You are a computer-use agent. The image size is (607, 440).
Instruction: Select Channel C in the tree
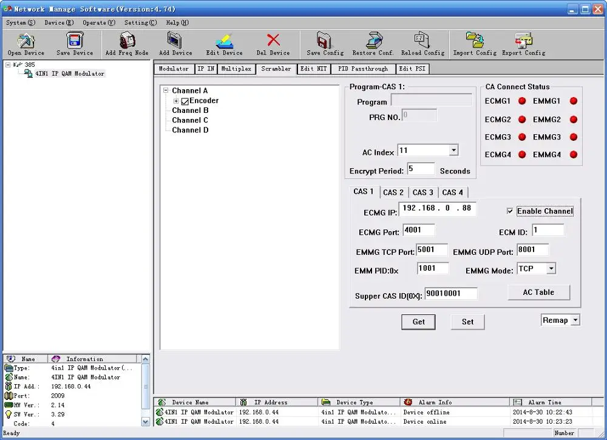point(190,120)
